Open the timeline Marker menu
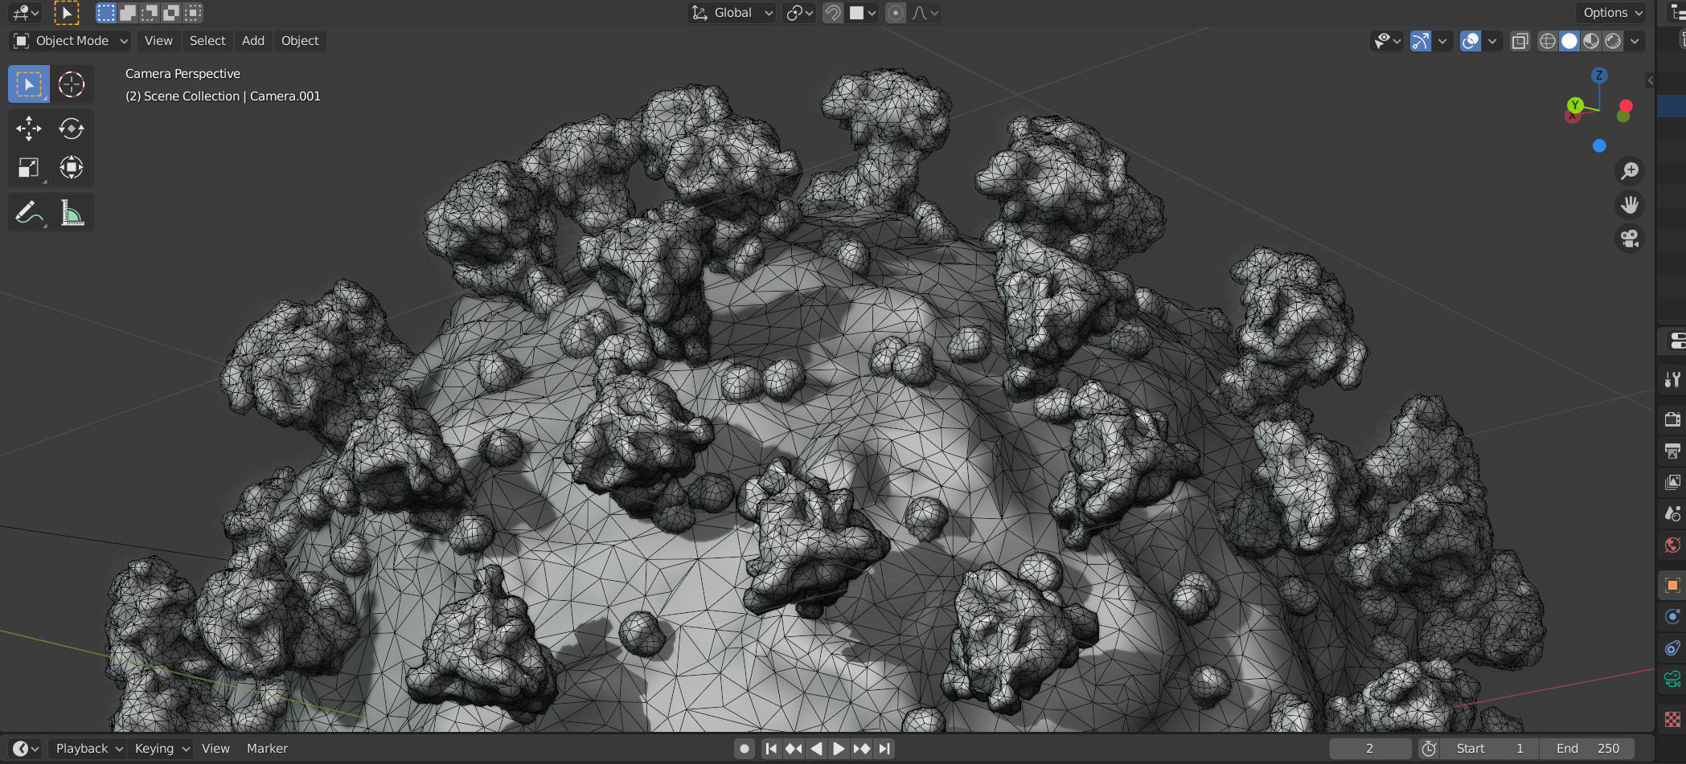This screenshot has width=1686, height=764. (x=267, y=749)
